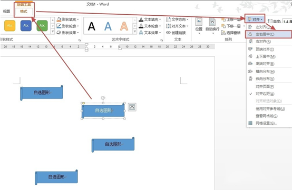
Task: Toggle the checked 对齐边距(A) align to margin
Action: (269, 94)
